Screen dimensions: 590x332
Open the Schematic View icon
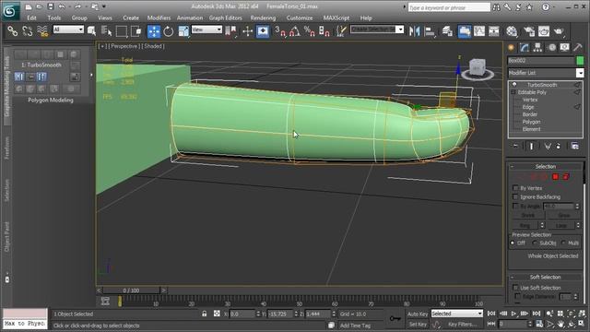tap(494, 30)
